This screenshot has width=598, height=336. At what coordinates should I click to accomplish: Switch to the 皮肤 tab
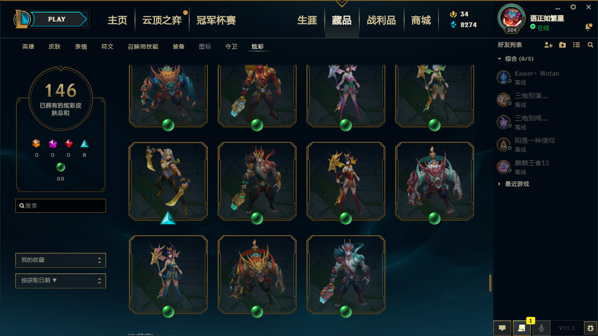[x=55, y=47]
